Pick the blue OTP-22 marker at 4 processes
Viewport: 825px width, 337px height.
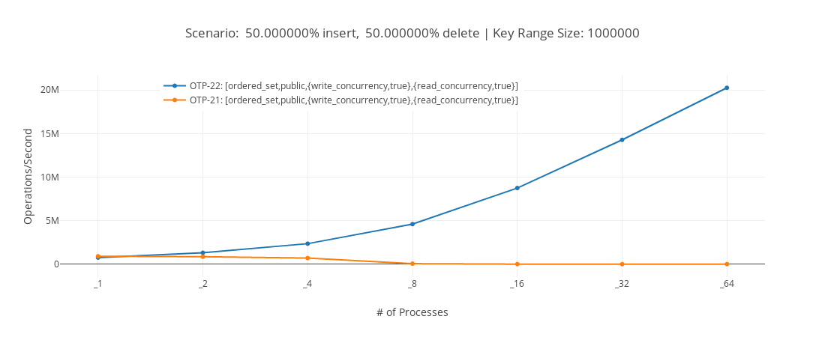pos(307,243)
